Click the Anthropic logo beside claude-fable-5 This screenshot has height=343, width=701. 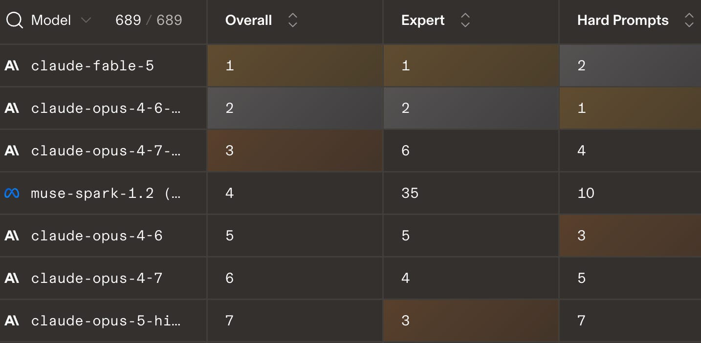12,66
